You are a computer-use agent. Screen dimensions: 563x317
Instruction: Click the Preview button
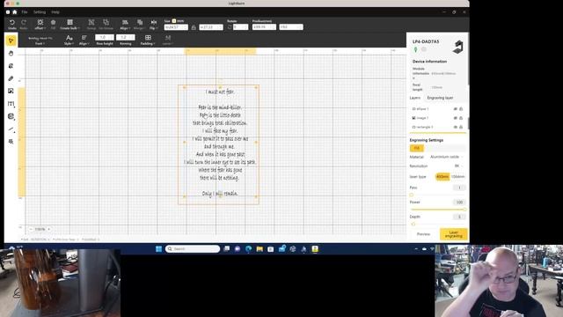[423, 234]
